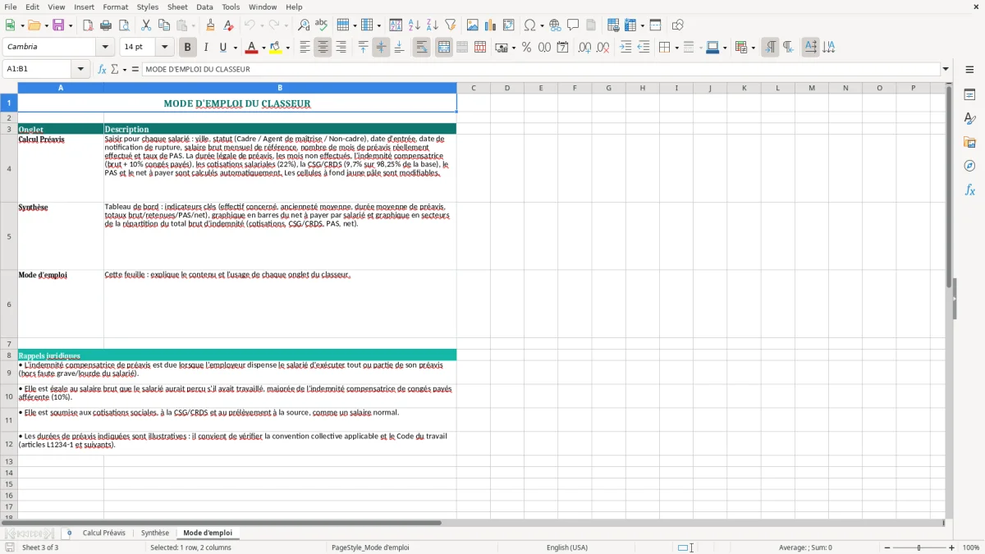
Task: Expand the formula bar
Action: pyautogui.click(x=946, y=69)
